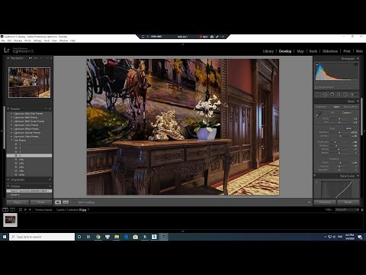Collapse the History panel
The width and height of the screenshot is (366, 275).
tap(8, 186)
